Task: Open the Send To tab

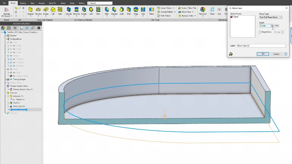Action: 52,3
